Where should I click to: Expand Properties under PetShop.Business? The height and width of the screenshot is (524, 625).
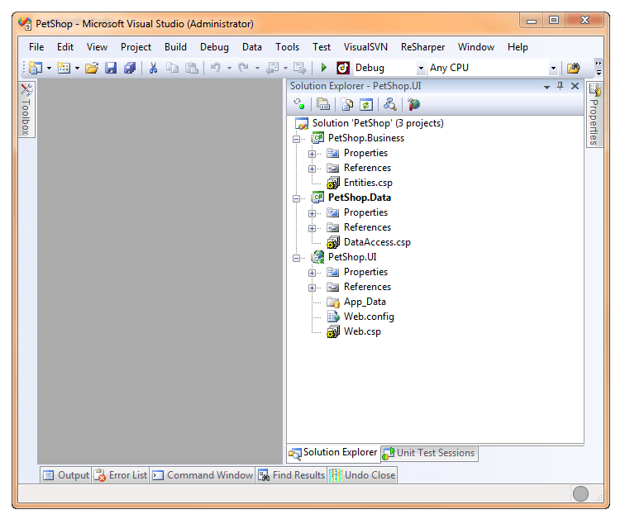pos(312,154)
